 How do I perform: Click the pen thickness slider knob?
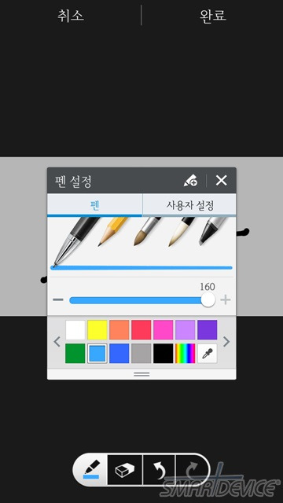coord(208,300)
